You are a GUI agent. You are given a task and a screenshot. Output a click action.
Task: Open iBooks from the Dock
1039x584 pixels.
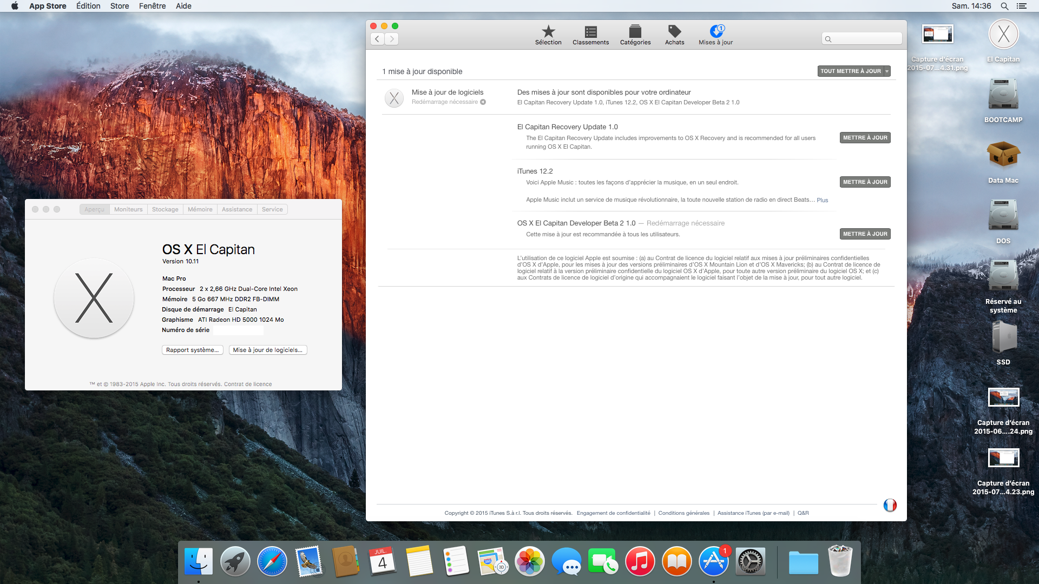[x=677, y=561]
